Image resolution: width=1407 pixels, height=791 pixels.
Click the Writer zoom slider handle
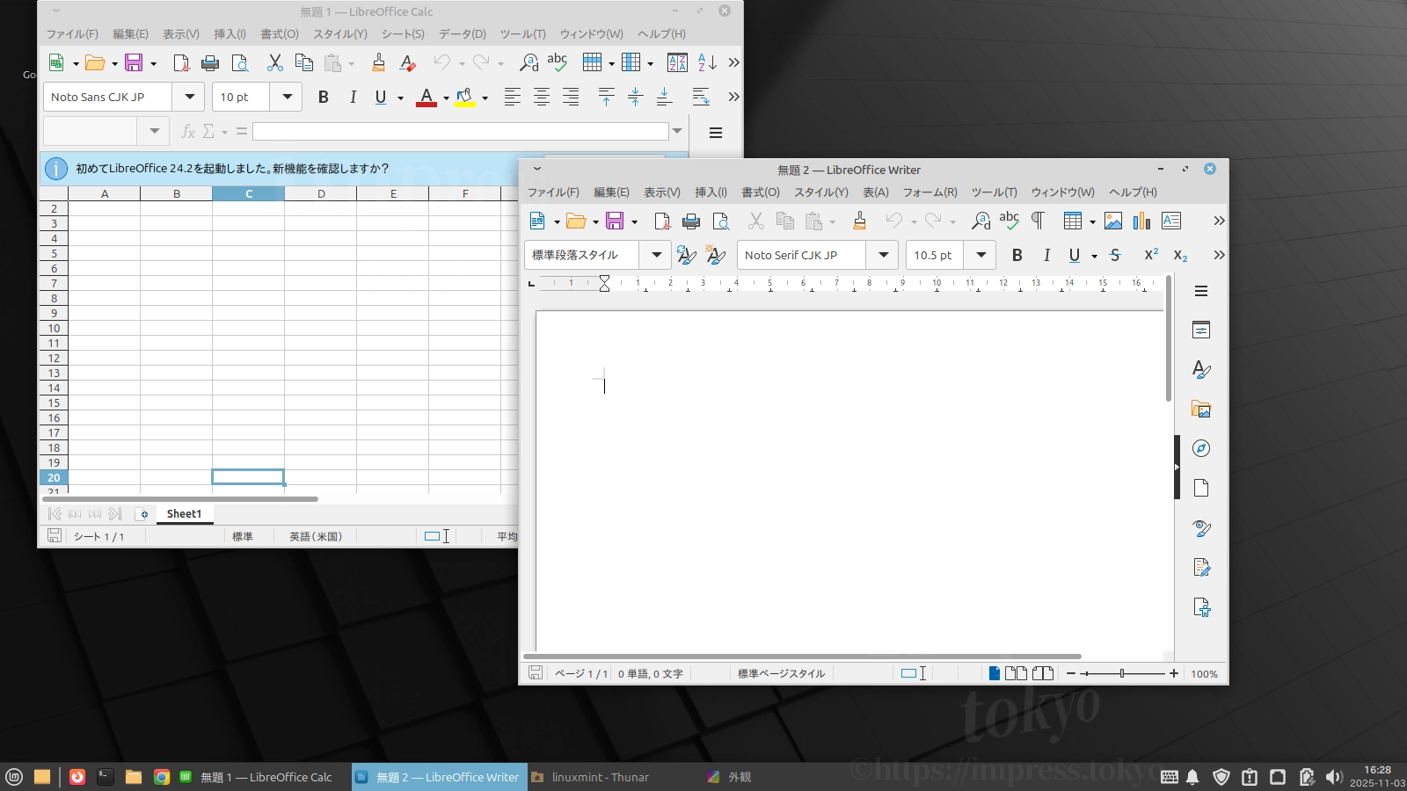1122,673
